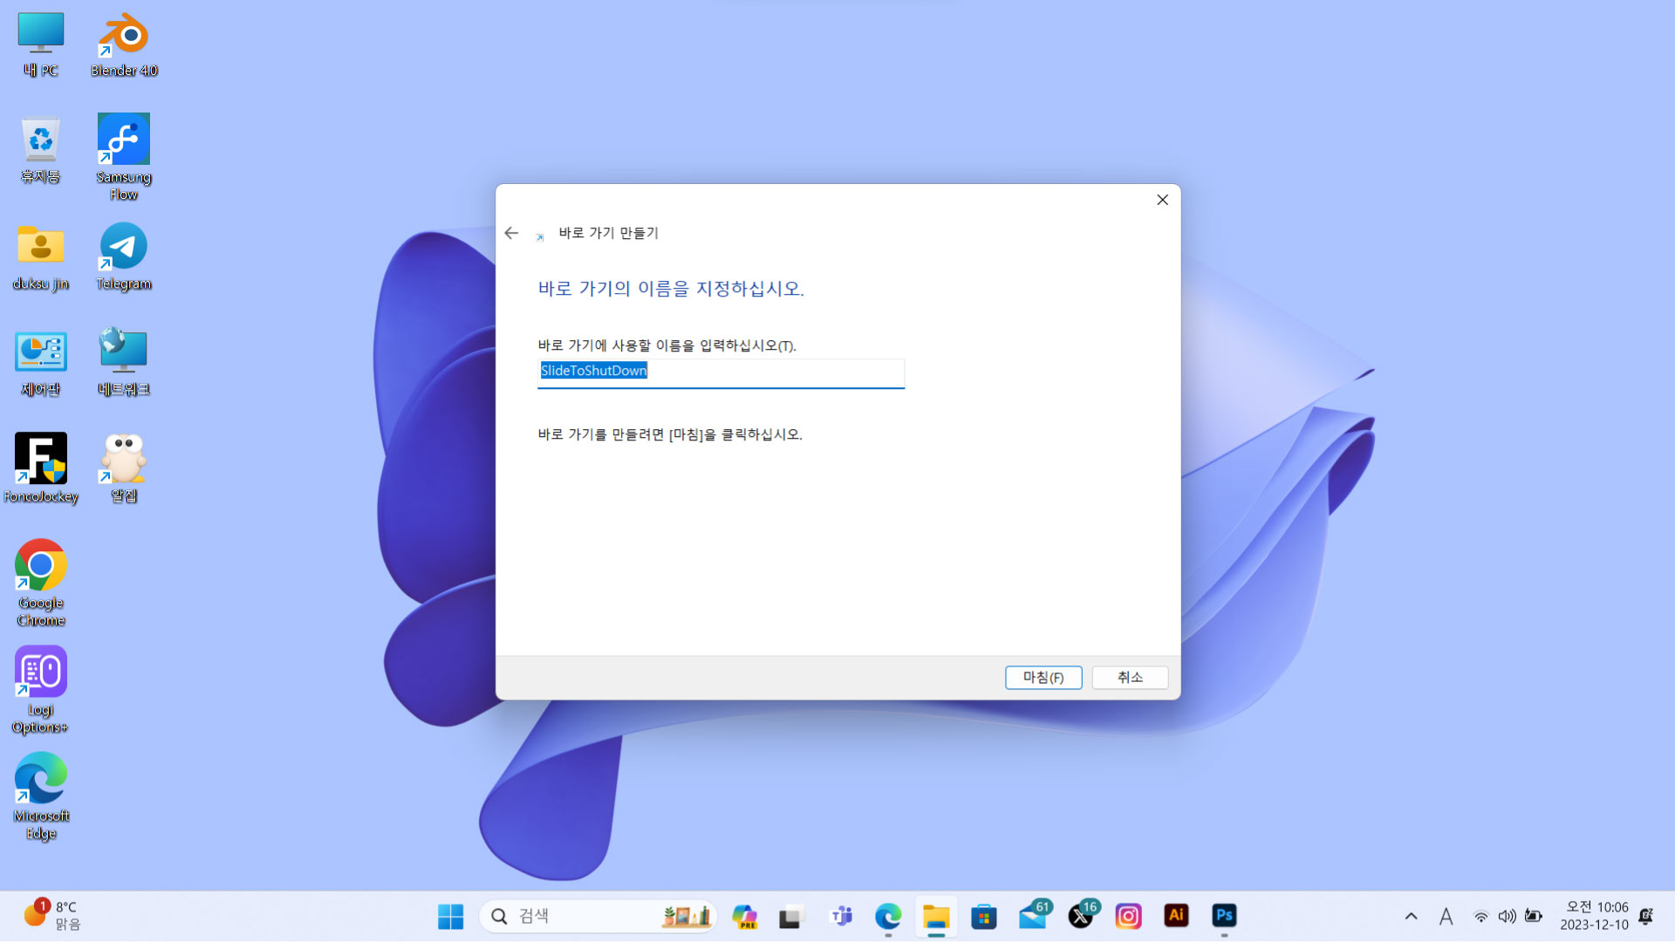
Task: Click the Instagram taskbar icon
Action: (1128, 916)
